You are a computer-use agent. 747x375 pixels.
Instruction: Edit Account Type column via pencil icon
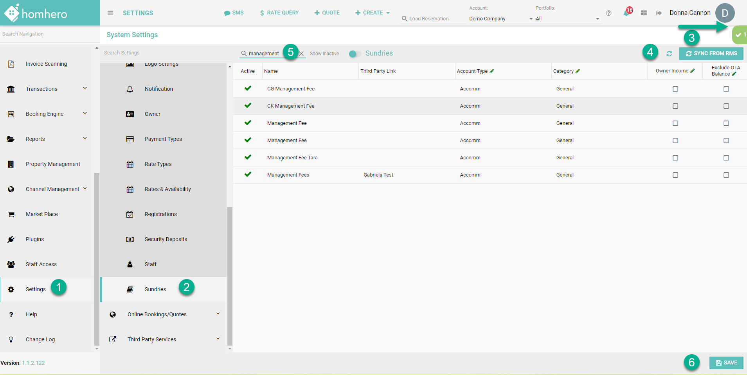click(492, 71)
